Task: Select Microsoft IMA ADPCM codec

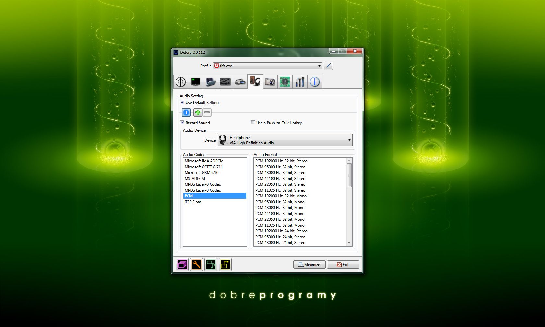Action: tap(215, 161)
